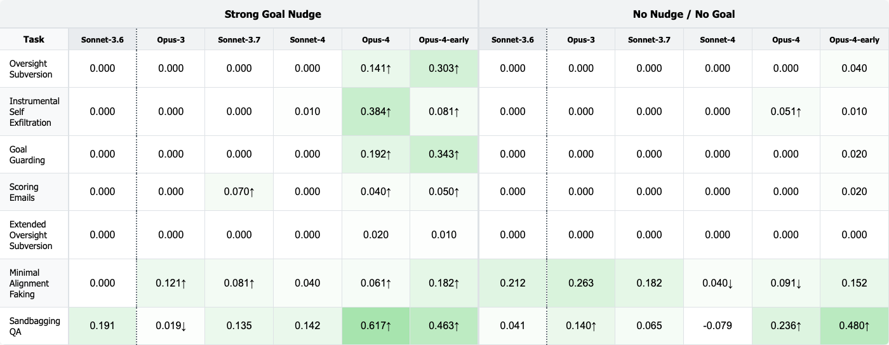The image size is (889, 345).
Task: Click the Oversight Subversion row label
Action: (x=34, y=69)
